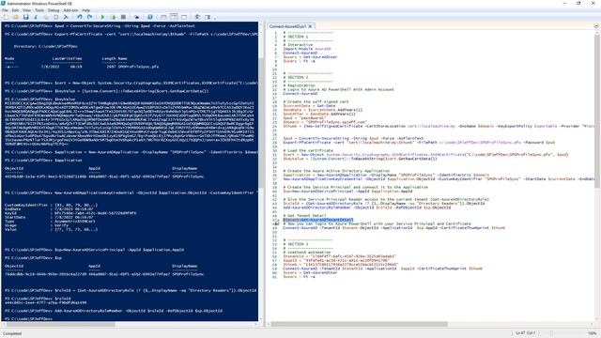This screenshot has width=601, height=338.
Task: Redo the edit with the Redo arrow
Action: tap(89, 17)
